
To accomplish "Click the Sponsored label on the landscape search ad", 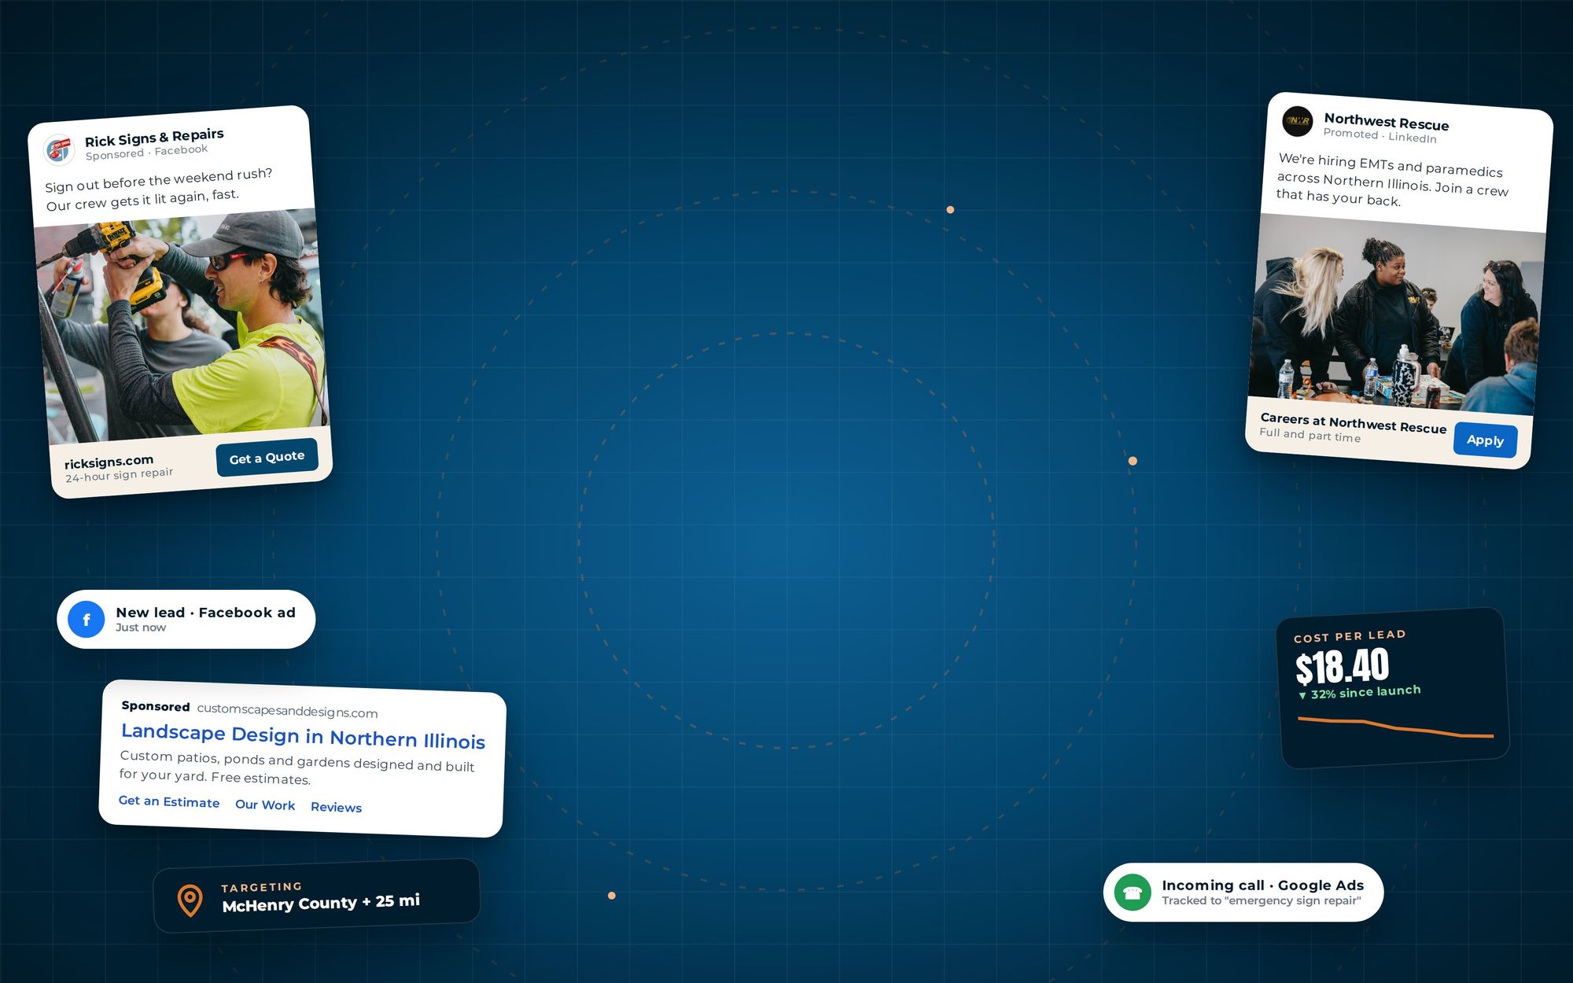I will coord(156,706).
